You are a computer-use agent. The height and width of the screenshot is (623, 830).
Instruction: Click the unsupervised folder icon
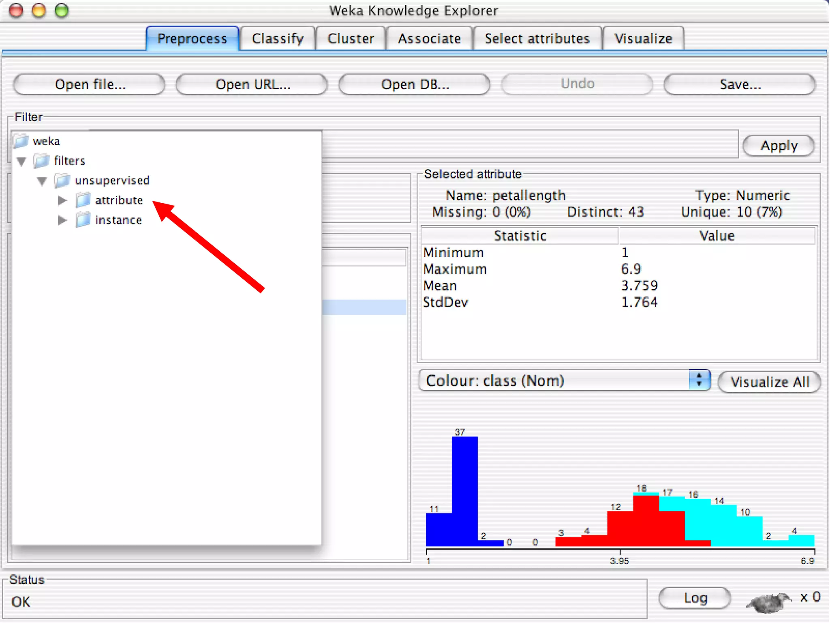point(62,180)
